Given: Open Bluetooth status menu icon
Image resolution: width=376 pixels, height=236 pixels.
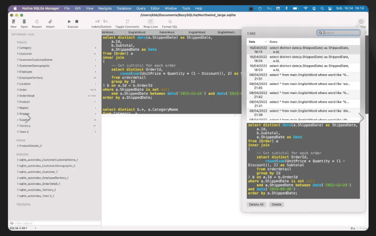Looking at the screenshot, I should (x=286, y=9).
